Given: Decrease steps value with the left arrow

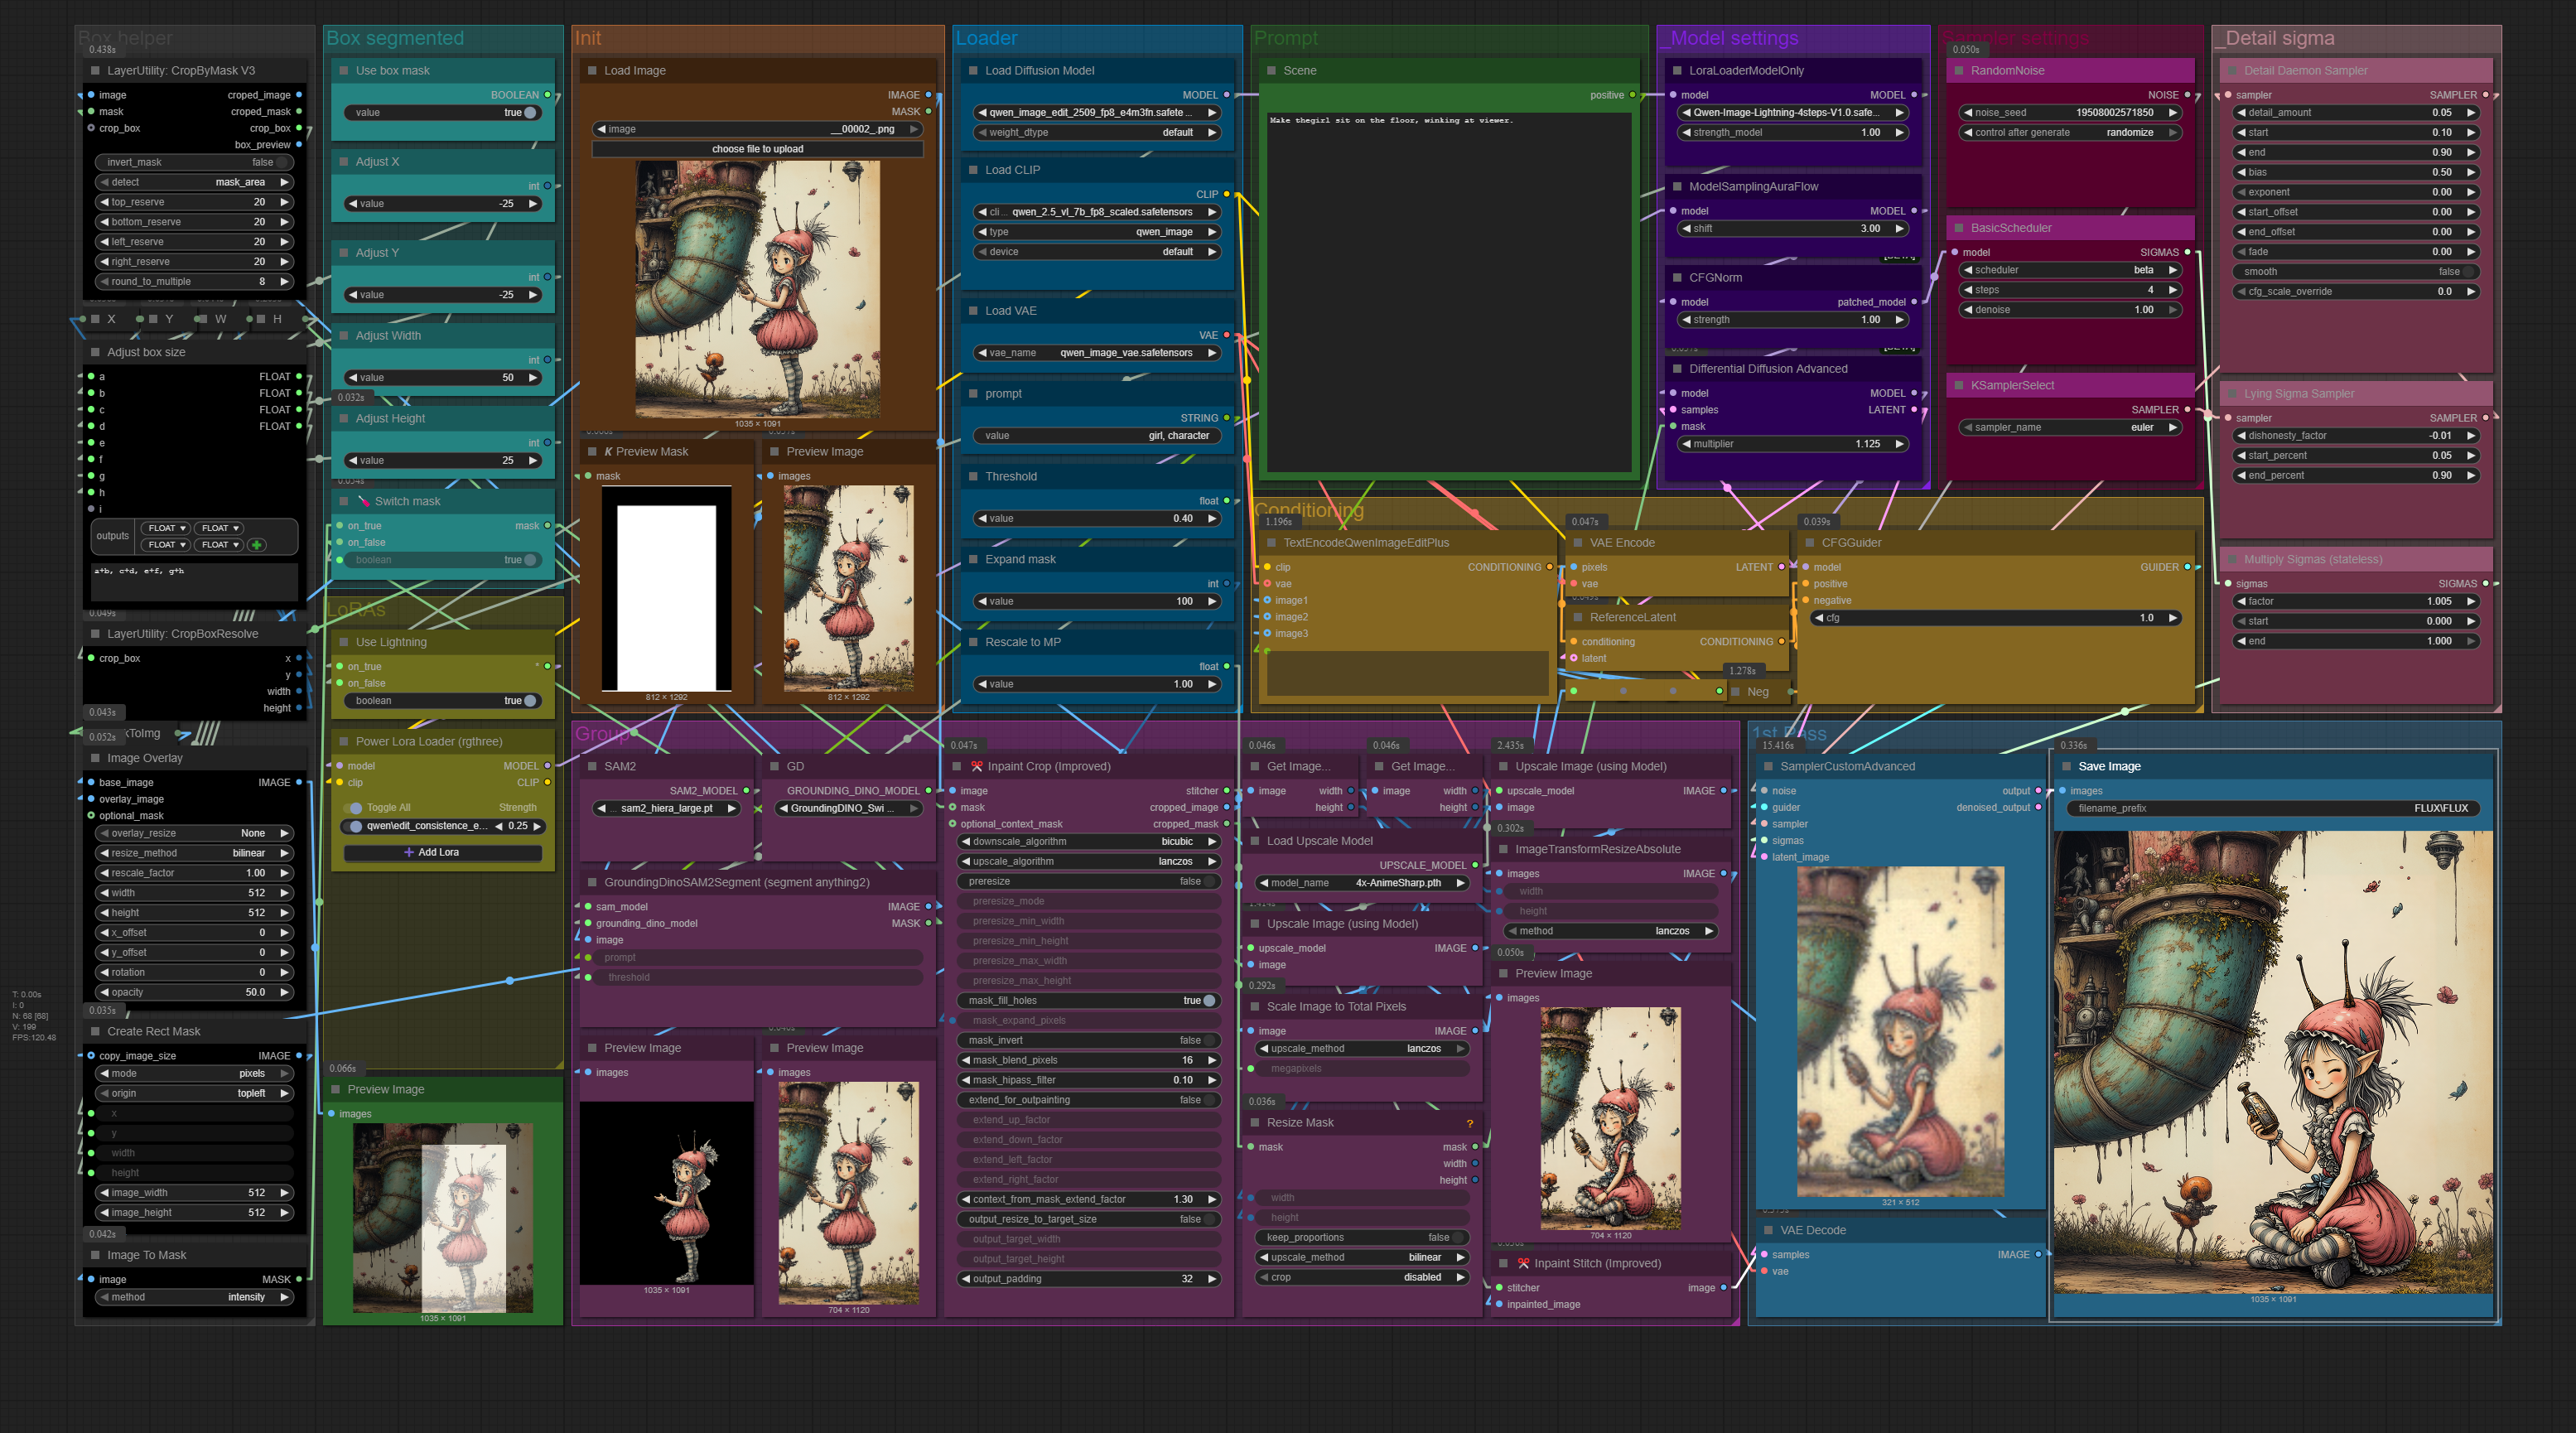Looking at the screenshot, I should point(1968,290).
